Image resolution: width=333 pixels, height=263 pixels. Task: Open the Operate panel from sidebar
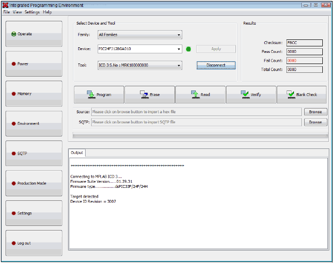coord(33,34)
